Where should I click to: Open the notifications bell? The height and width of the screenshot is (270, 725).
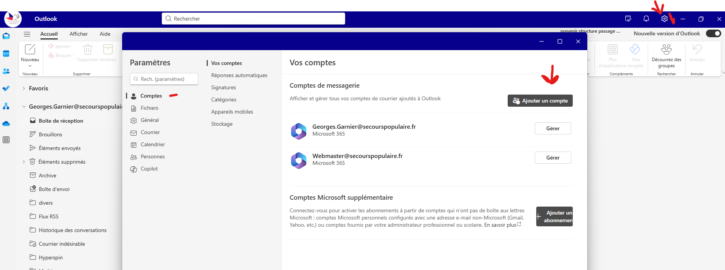(x=646, y=19)
